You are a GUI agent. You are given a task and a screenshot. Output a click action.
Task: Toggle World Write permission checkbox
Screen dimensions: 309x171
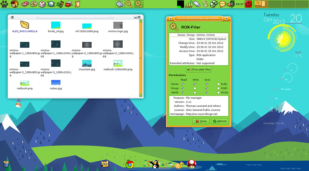[x=195, y=92]
